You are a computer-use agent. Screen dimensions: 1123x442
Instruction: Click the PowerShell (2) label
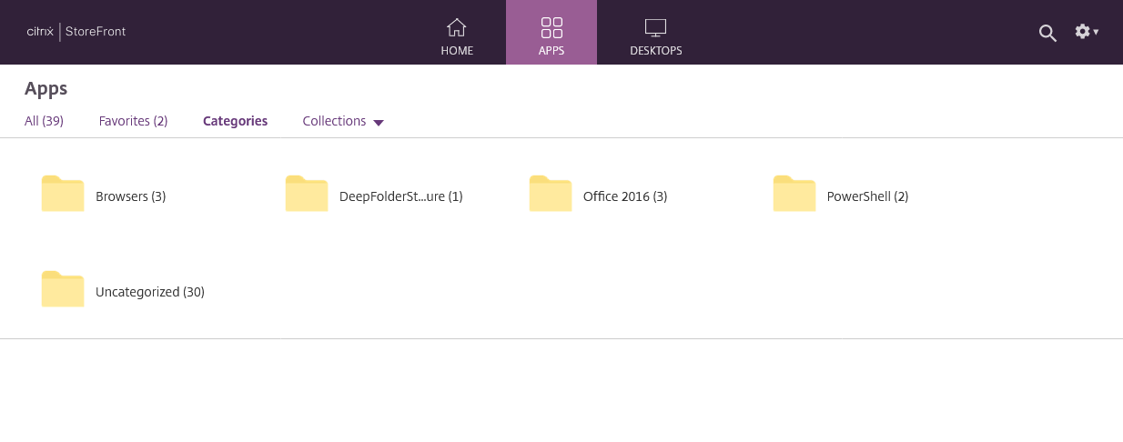[867, 196]
